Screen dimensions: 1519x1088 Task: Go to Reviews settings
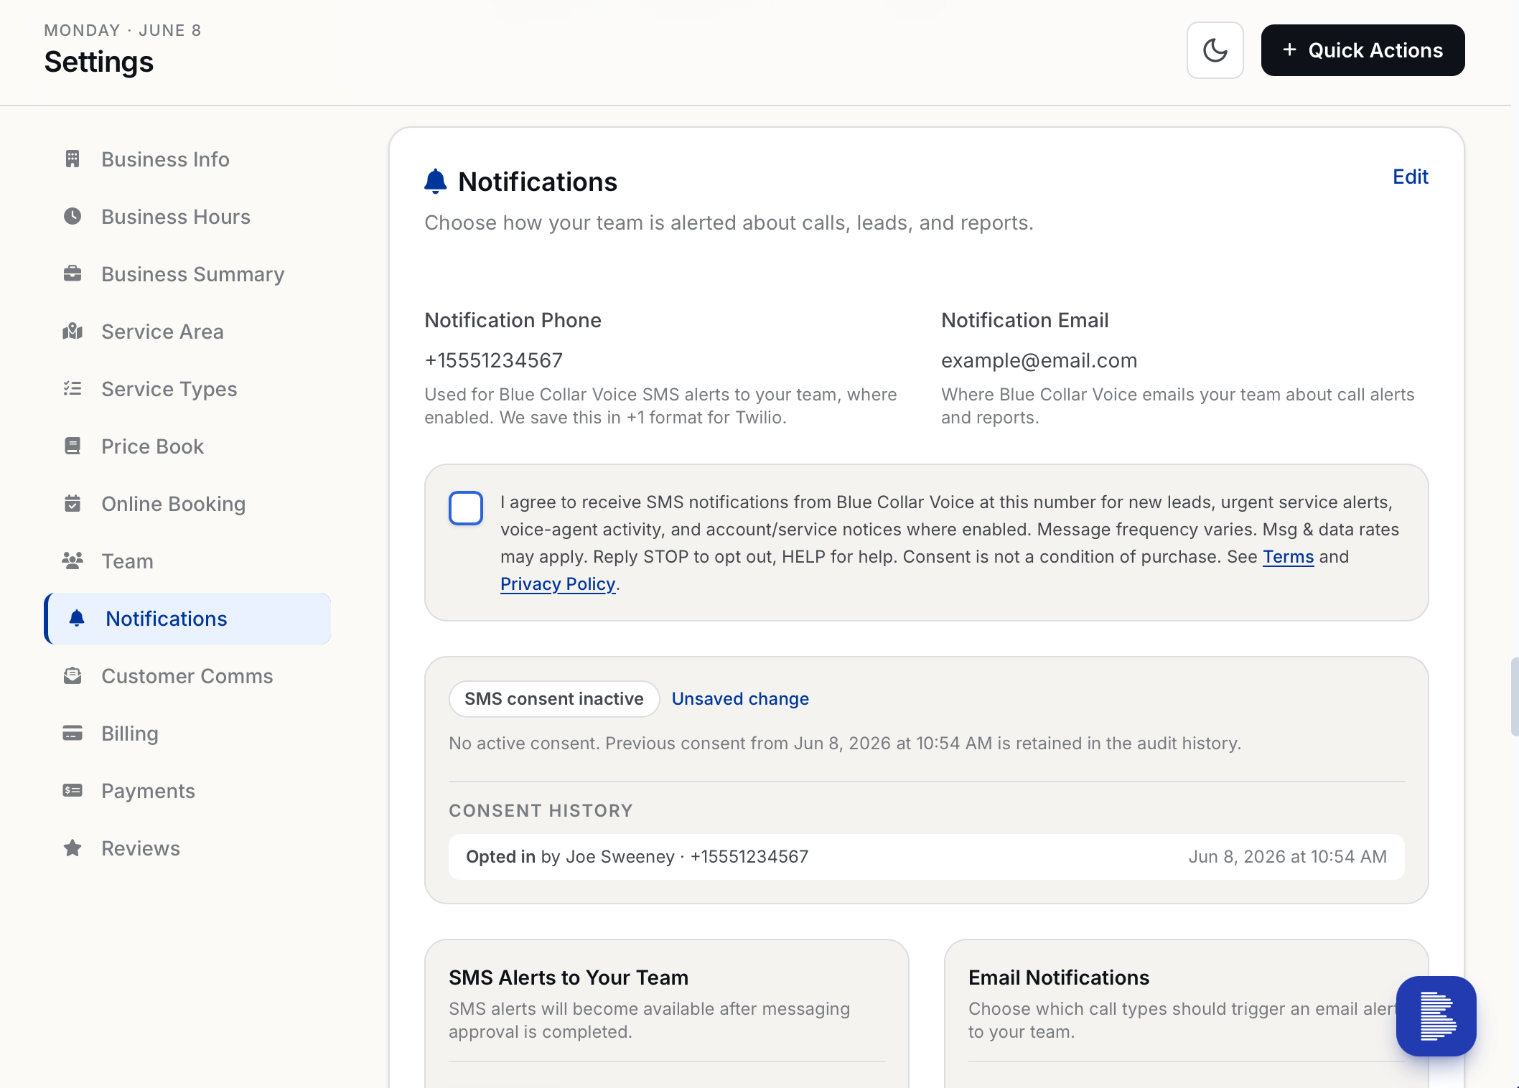[x=187, y=848]
